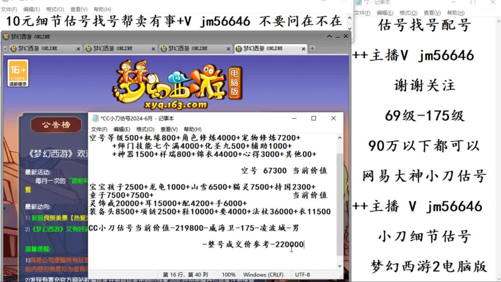Open 编辑(E) menu in CC小刀估号 Notepad
Viewport: 501px width, 282px height.
coord(122,129)
